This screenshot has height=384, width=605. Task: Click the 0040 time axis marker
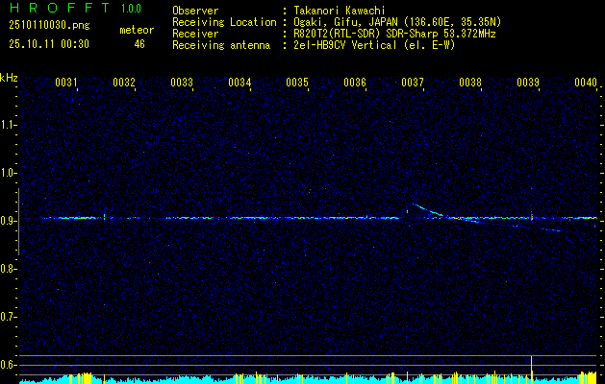(586, 83)
